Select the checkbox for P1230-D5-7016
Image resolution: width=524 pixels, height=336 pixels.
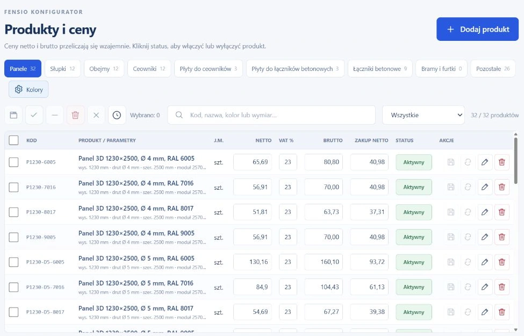(x=13, y=287)
